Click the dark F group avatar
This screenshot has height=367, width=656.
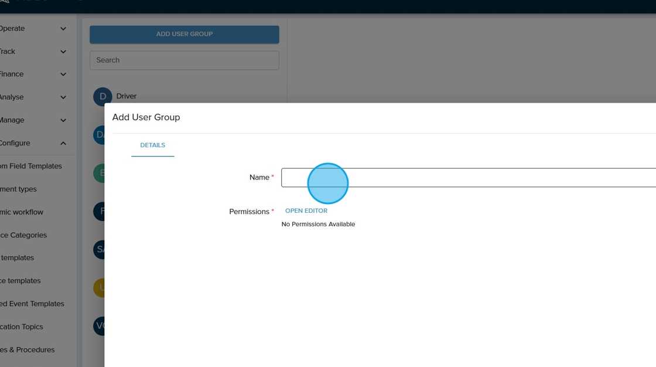[x=99, y=211]
